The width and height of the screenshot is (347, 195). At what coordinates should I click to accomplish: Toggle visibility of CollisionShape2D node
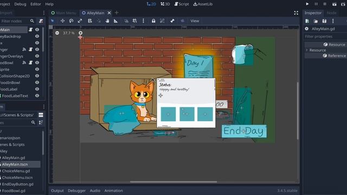click(37, 76)
